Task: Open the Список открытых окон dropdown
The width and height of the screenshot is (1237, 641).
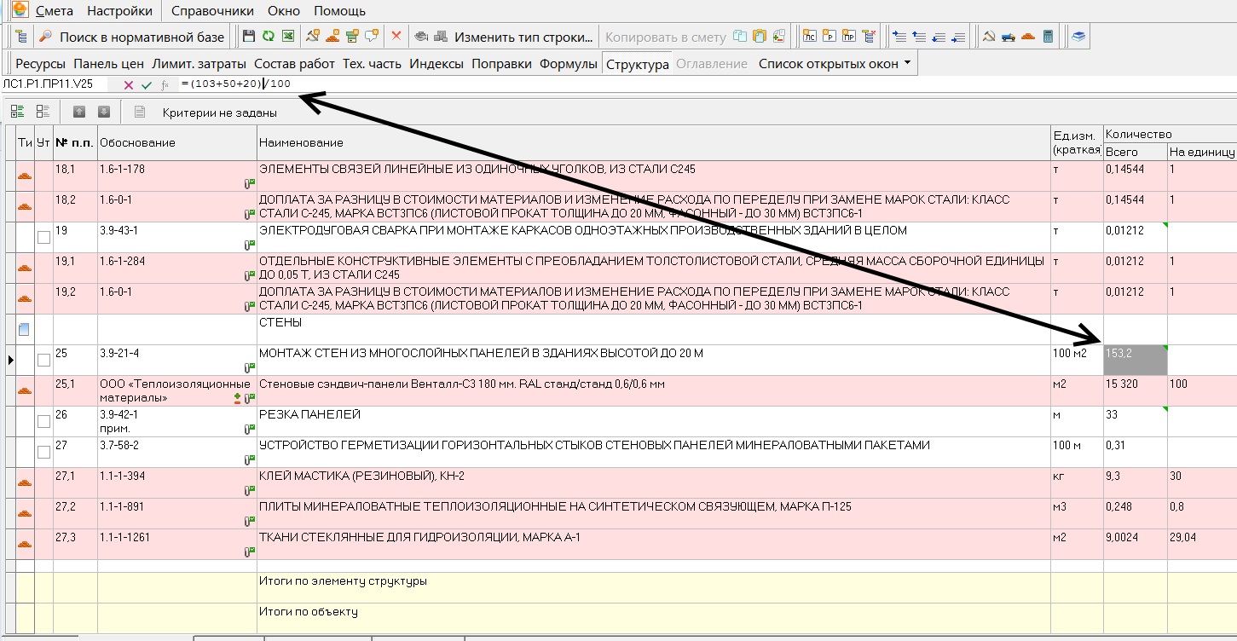Action: point(835,64)
